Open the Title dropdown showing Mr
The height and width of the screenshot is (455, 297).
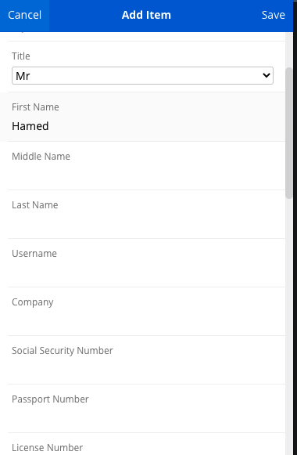[142, 76]
